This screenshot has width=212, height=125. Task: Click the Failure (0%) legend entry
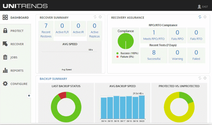(x=125, y=57)
